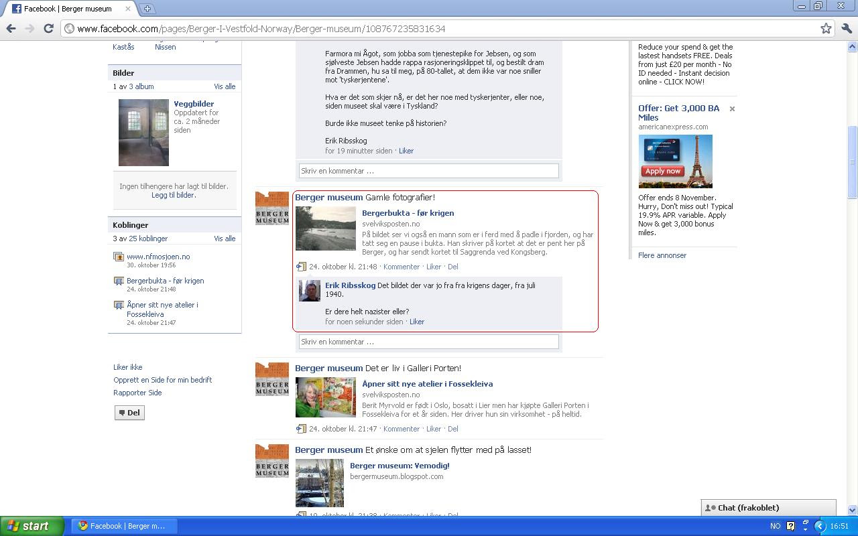Click the first Skriv en kommentar field
858x536 pixels.
pos(428,171)
